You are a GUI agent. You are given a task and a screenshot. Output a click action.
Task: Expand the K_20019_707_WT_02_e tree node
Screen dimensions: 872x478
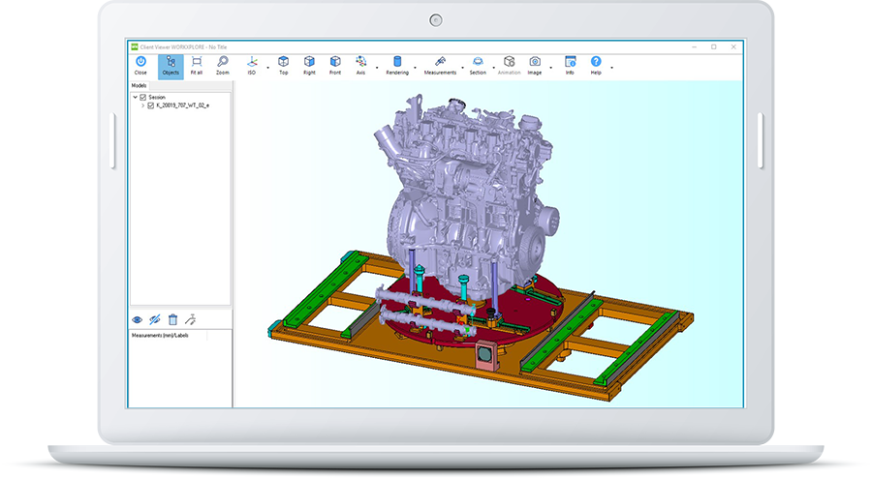[x=142, y=105]
